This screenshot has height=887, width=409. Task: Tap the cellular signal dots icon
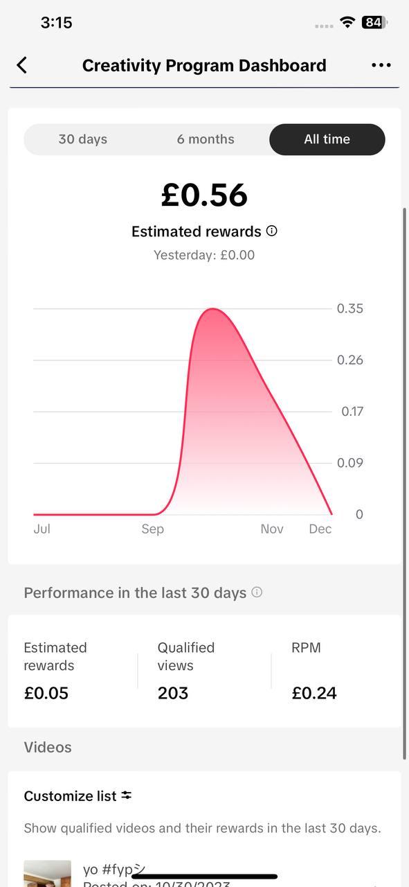coord(324,26)
